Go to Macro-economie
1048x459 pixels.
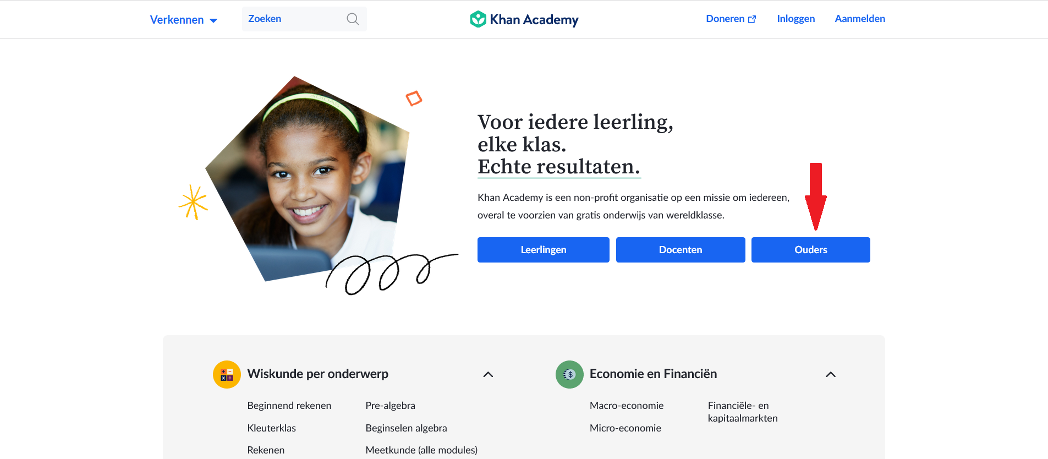tap(627, 406)
